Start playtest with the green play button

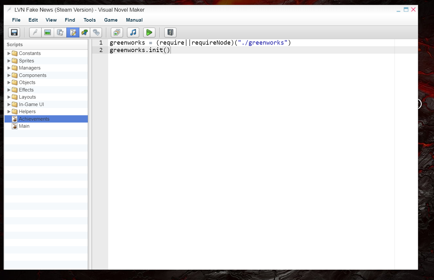[149, 32]
